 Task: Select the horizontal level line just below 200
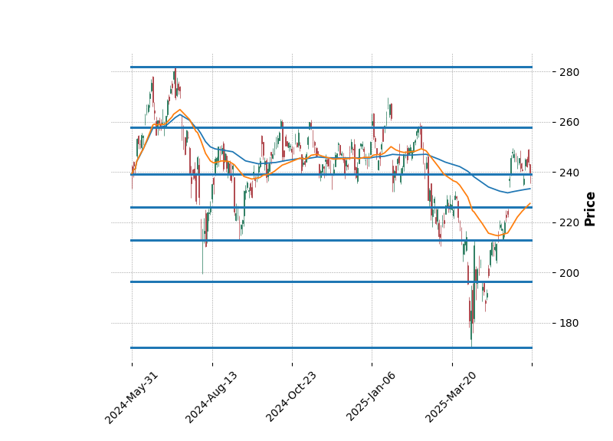tap(331, 281)
